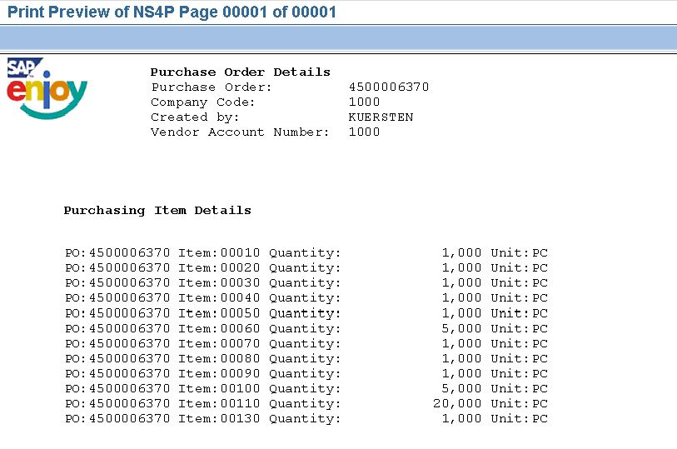The image size is (677, 449).
Task: Click the Vendor Account Number value 1000
Action: point(364,132)
